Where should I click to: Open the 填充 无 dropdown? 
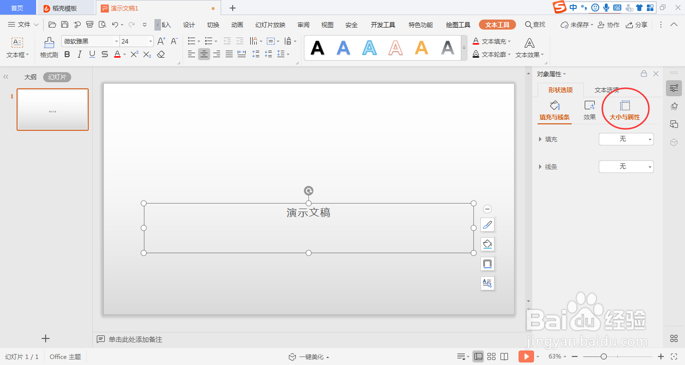pyautogui.click(x=626, y=139)
